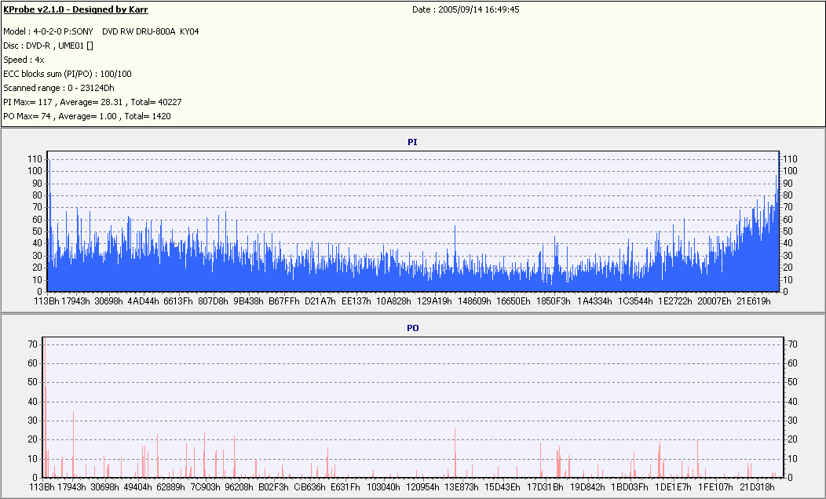
Task: Click the PO chart title label
Action: tap(412, 327)
